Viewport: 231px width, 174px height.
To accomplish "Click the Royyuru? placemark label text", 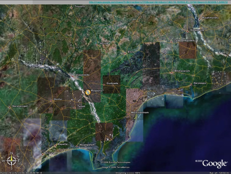I will (97, 91).
